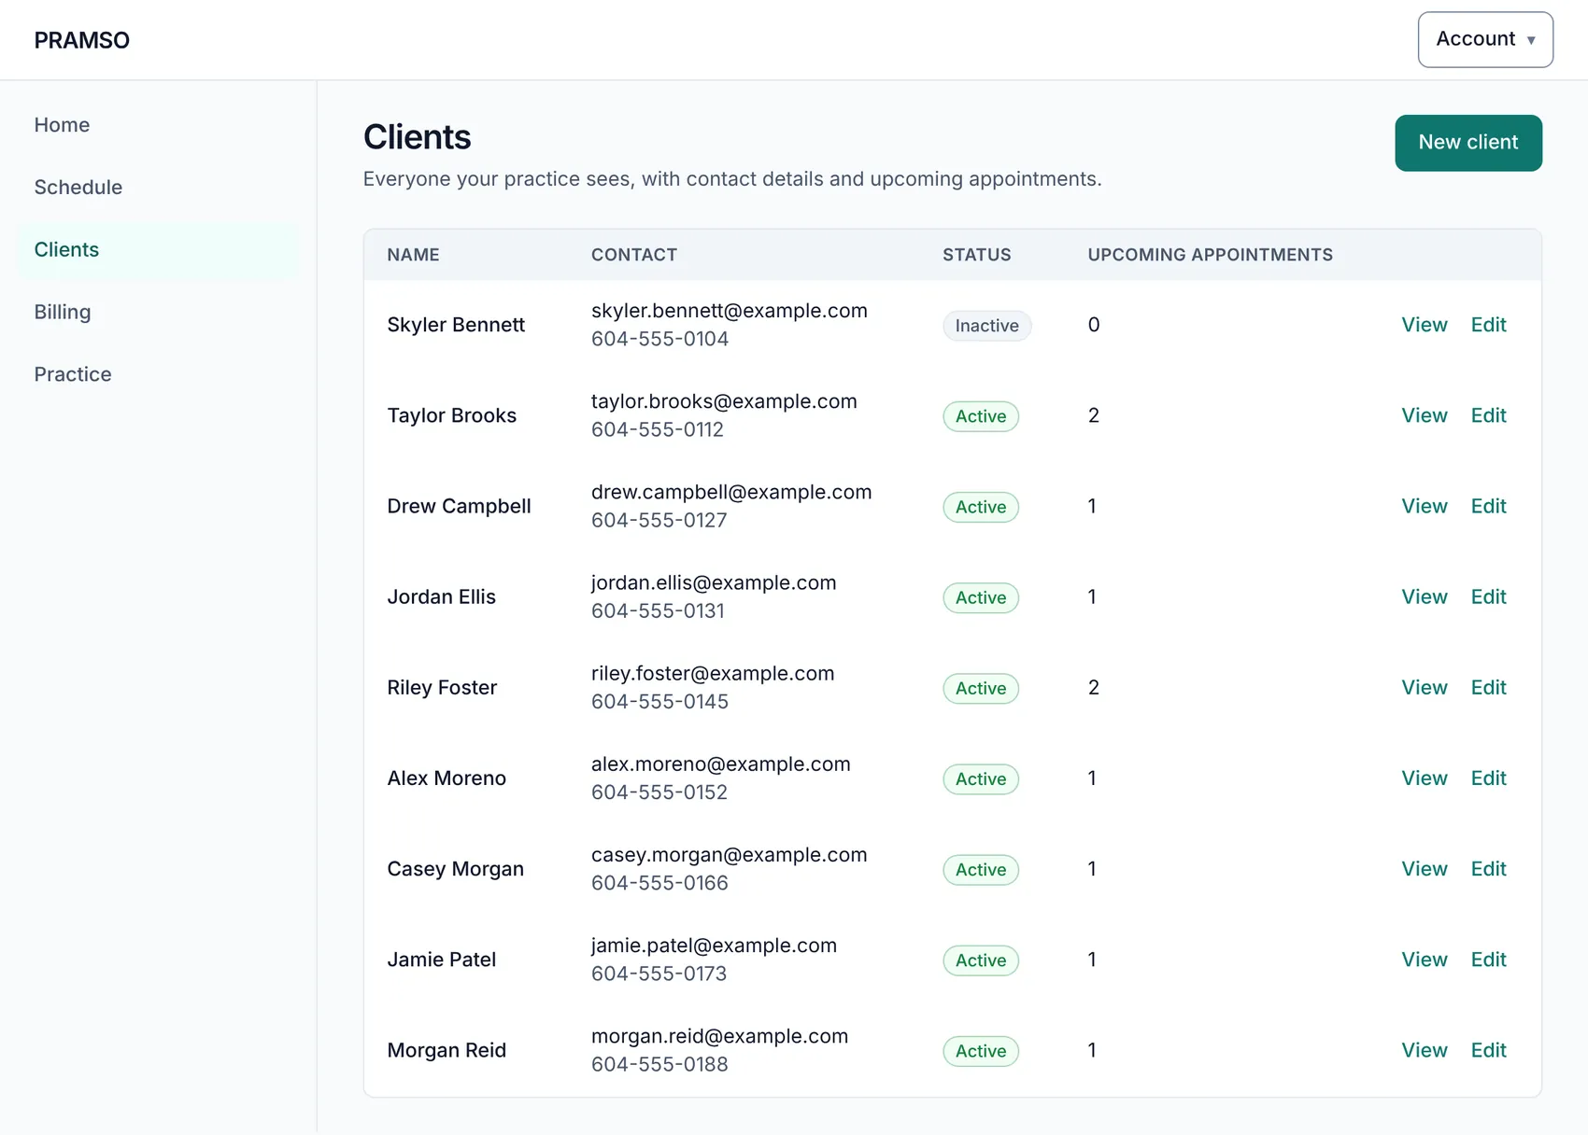This screenshot has height=1135, width=1588.
Task: Select the name Casey Morgan
Action: (455, 868)
